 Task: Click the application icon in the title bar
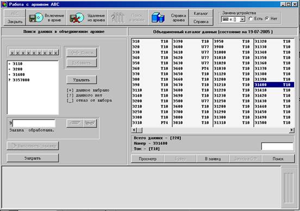click(4, 4)
